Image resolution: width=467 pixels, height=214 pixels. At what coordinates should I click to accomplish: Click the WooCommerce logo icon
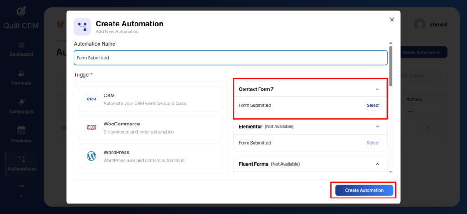[91, 127]
